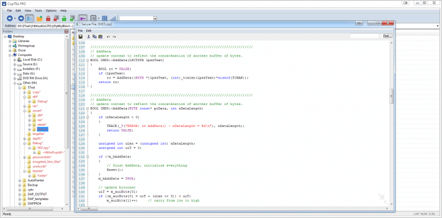Click the scissors cut icon in editor
442x218 pixels.
click(89, 36)
